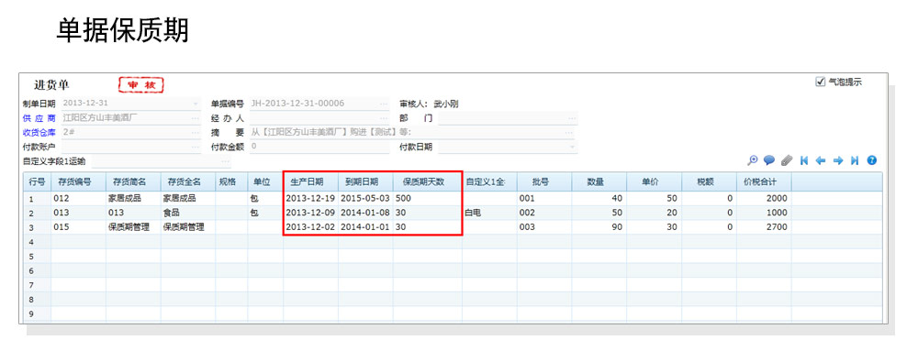Select total amount cell showing 2000
This screenshot has width=918, height=362.
(x=764, y=198)
